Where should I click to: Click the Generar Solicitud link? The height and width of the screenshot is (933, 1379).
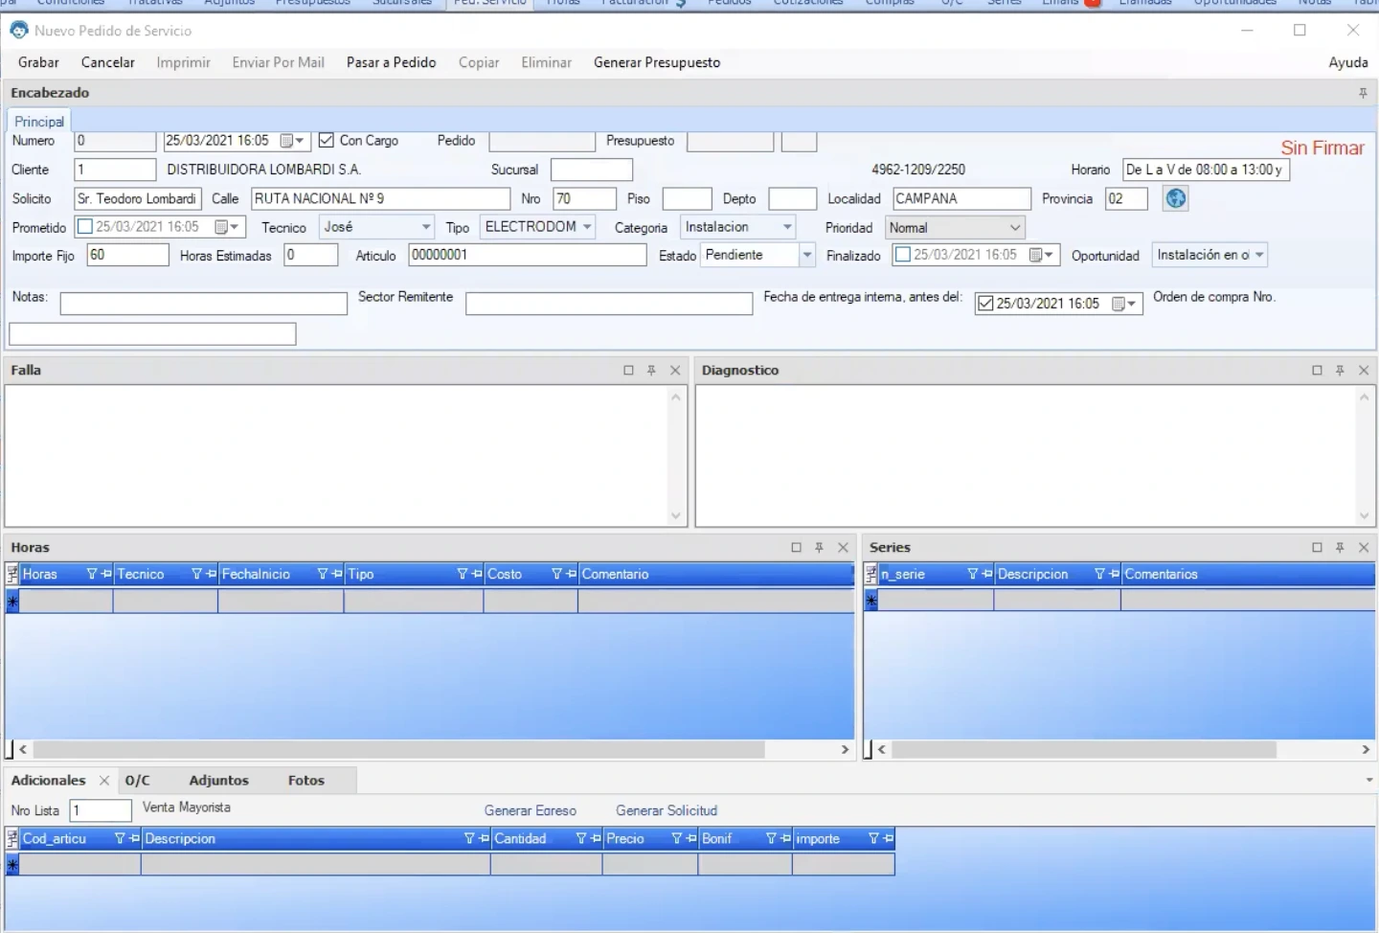(x=667, y=810)
